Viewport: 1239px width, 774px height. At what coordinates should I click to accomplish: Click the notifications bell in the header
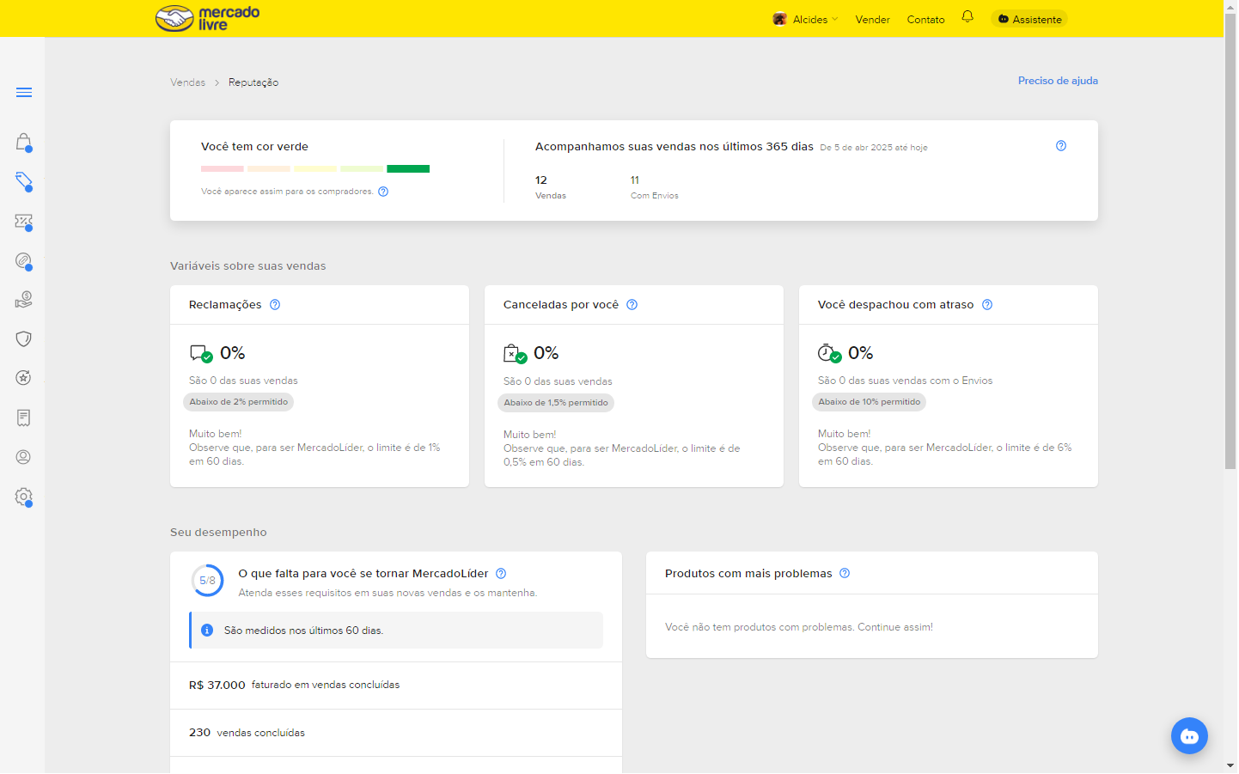[x=967, y=17]
